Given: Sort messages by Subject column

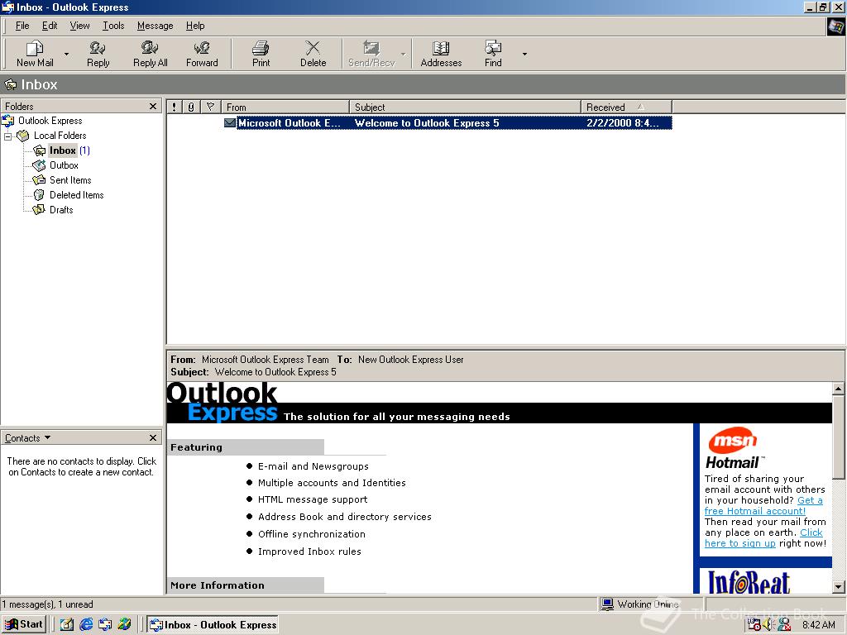Looking at the screenshot, I should (465, 107).
